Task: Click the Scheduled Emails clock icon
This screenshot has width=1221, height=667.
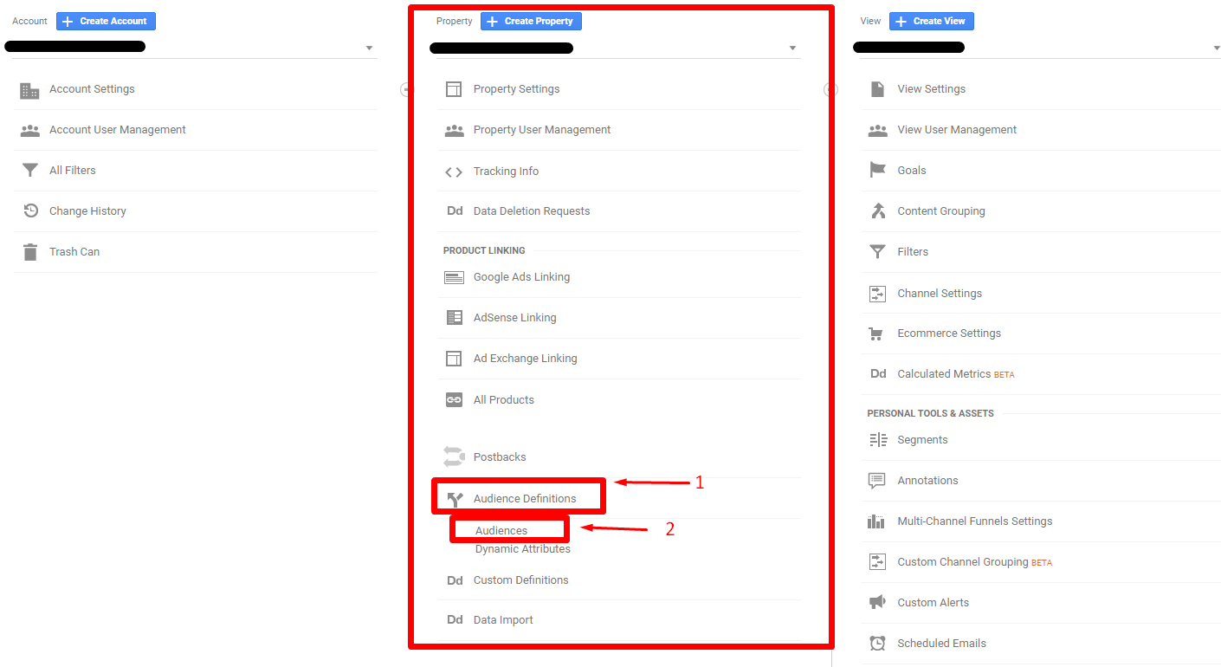Action: pos(877,643)
